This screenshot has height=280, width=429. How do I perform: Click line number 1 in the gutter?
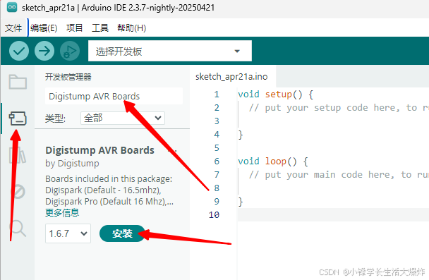click(217, 95)
